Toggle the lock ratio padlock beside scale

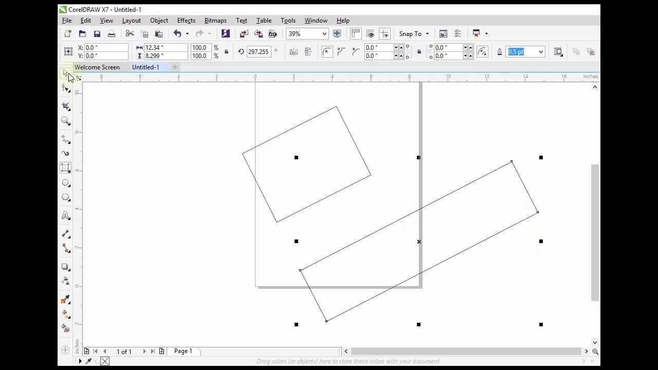point(226,52)
